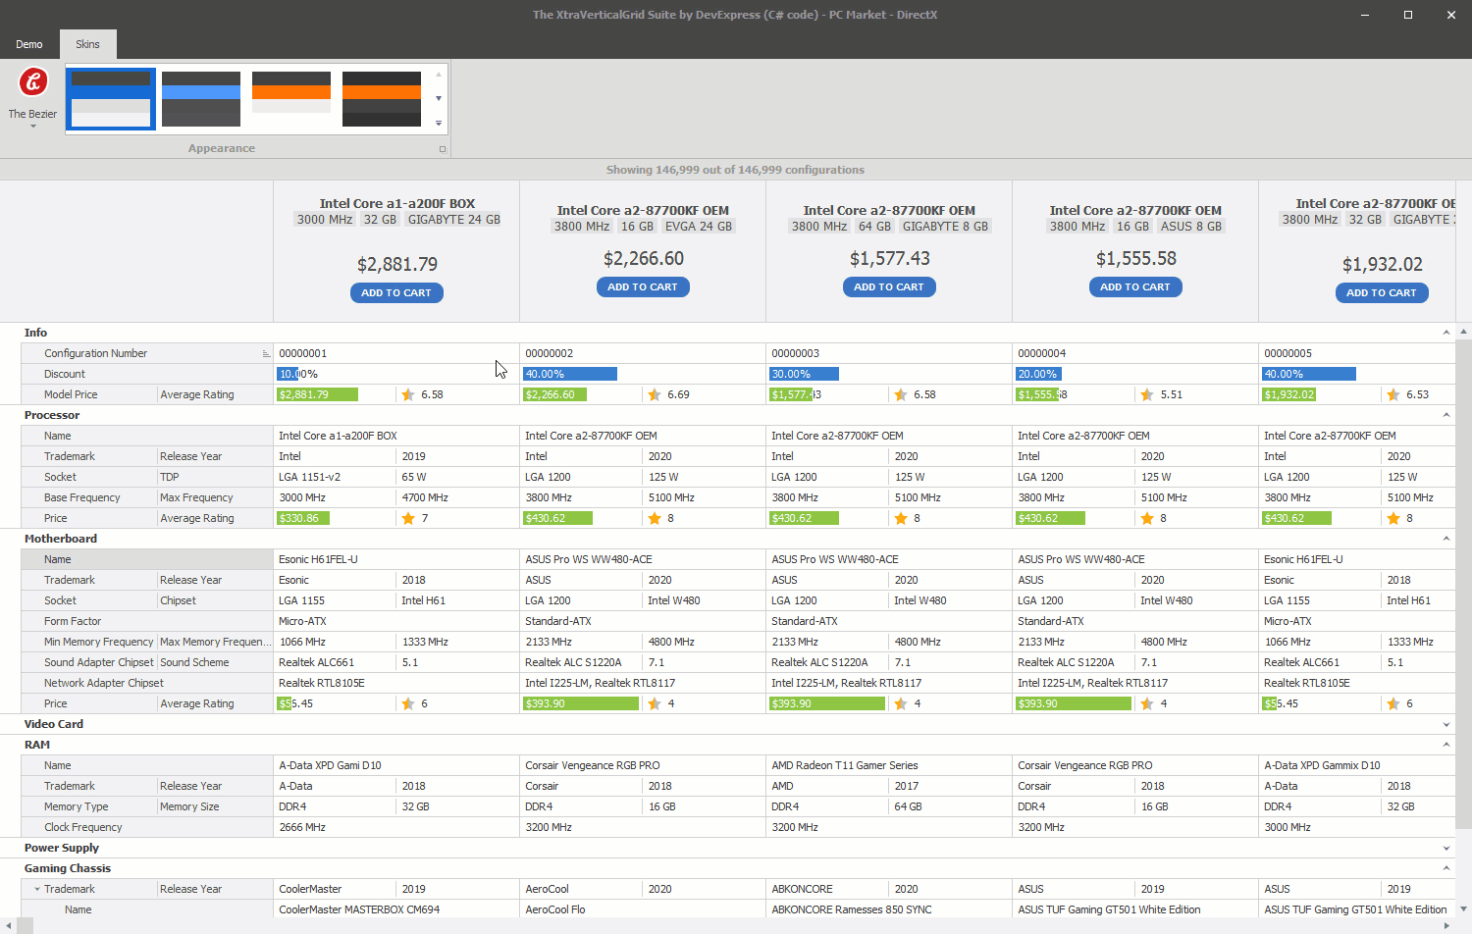Collapse the Processor category
The image size is (1472, 934).
click(1446, 414)
